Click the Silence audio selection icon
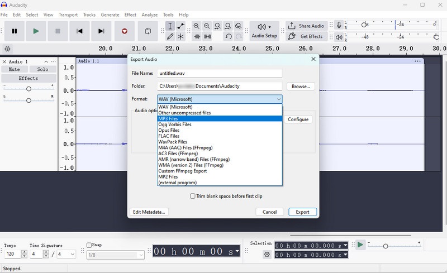Screen dimensions: 447x273 207,36
